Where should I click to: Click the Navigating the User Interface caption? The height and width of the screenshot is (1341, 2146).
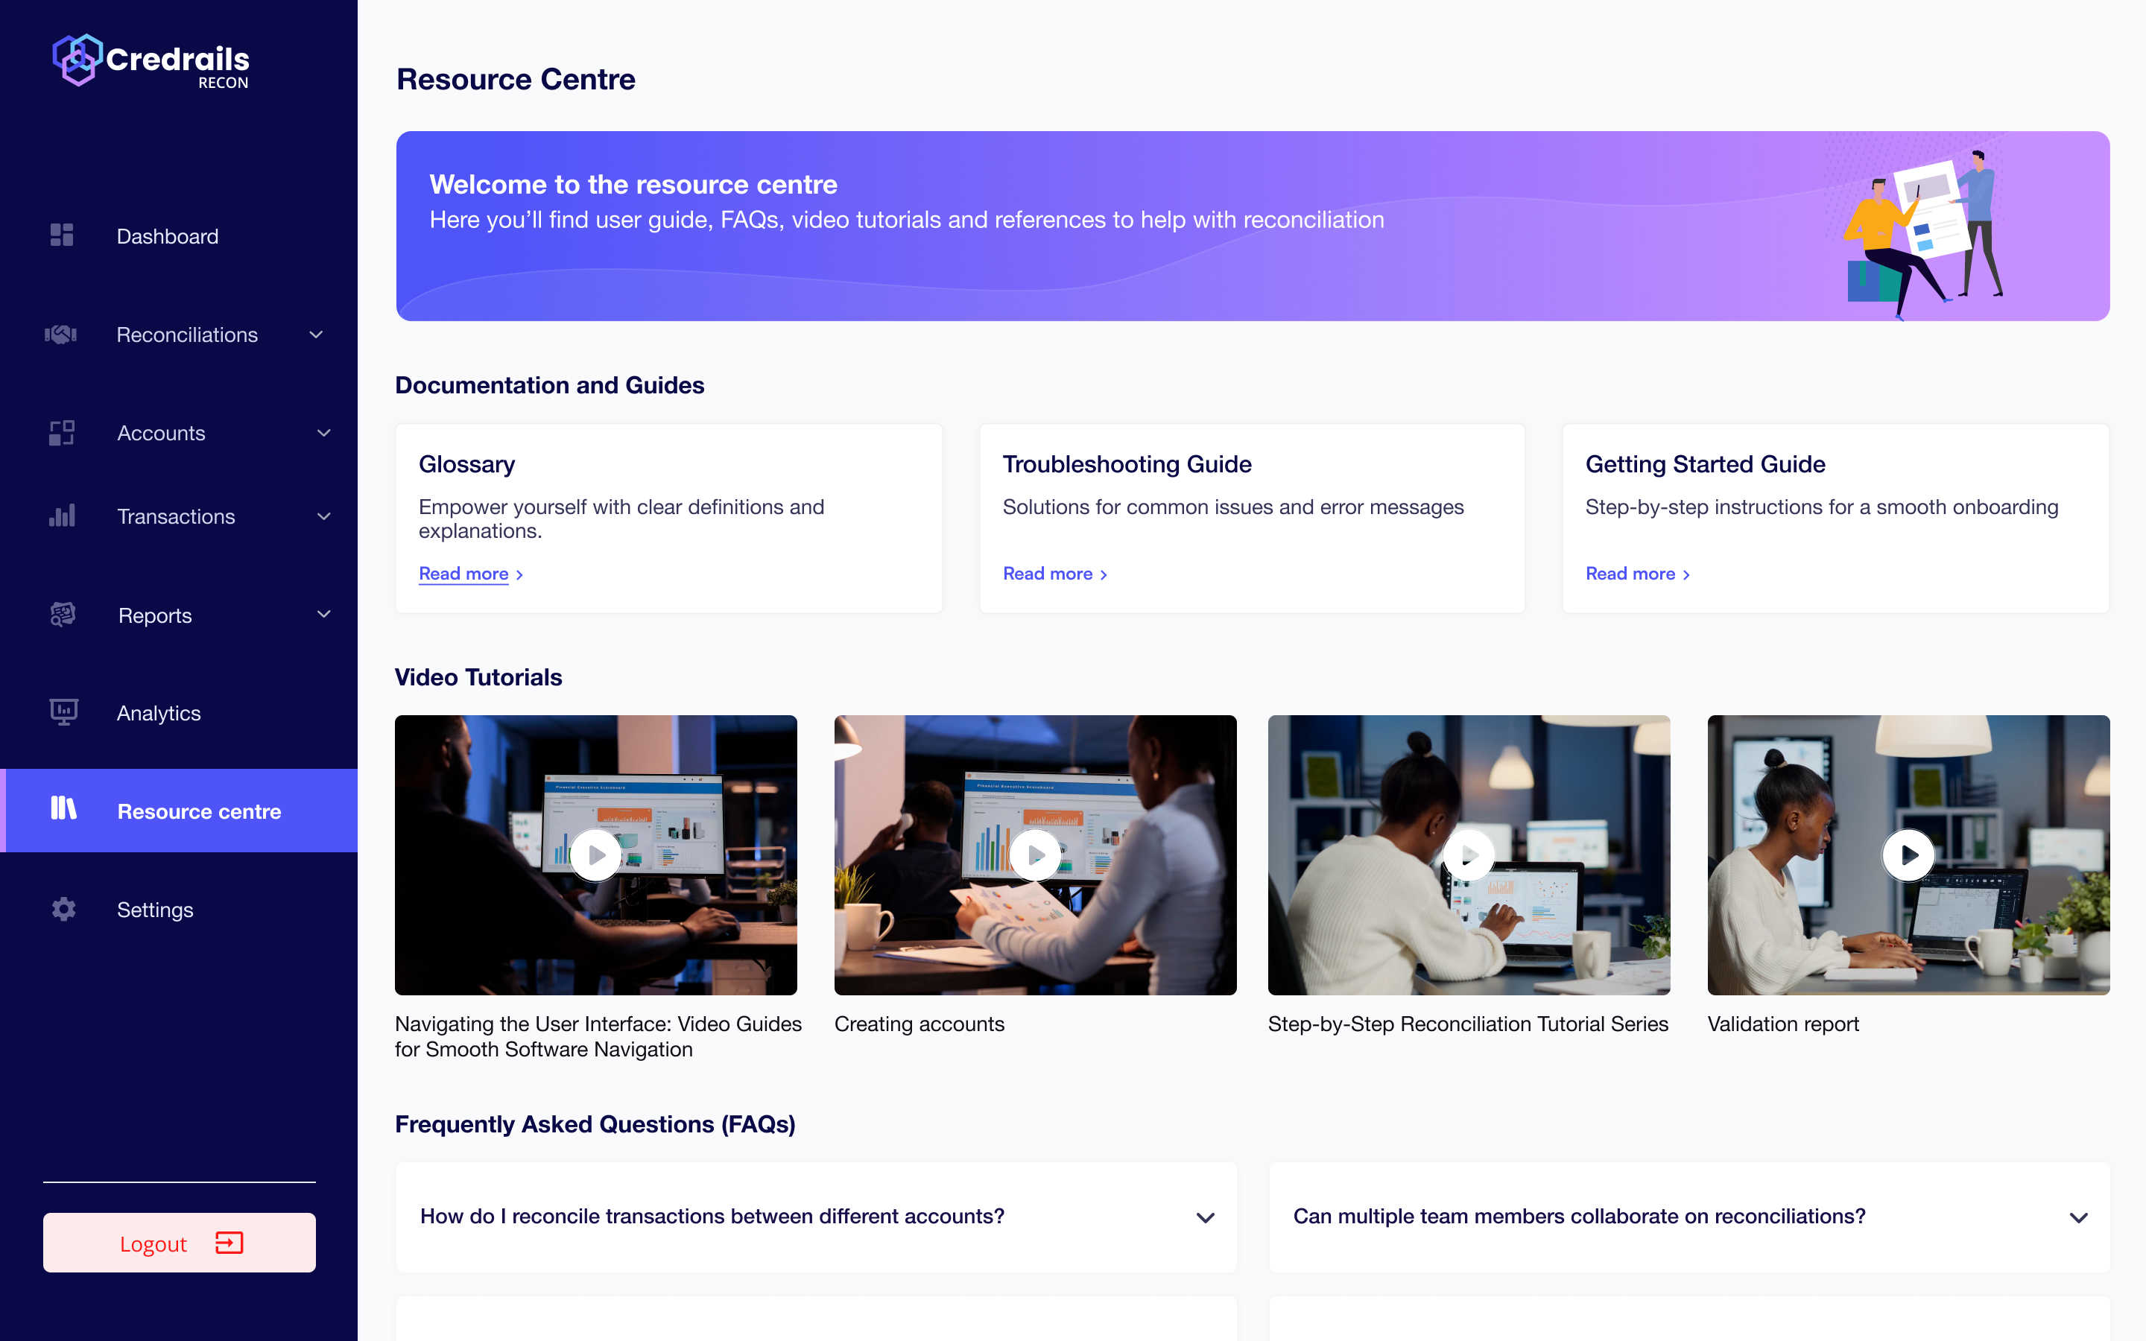coord(598,1036)
